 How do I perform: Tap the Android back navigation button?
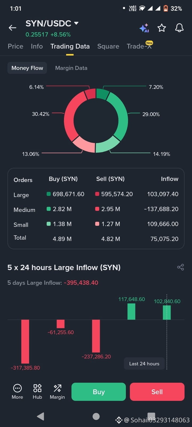tap(41, 416)
